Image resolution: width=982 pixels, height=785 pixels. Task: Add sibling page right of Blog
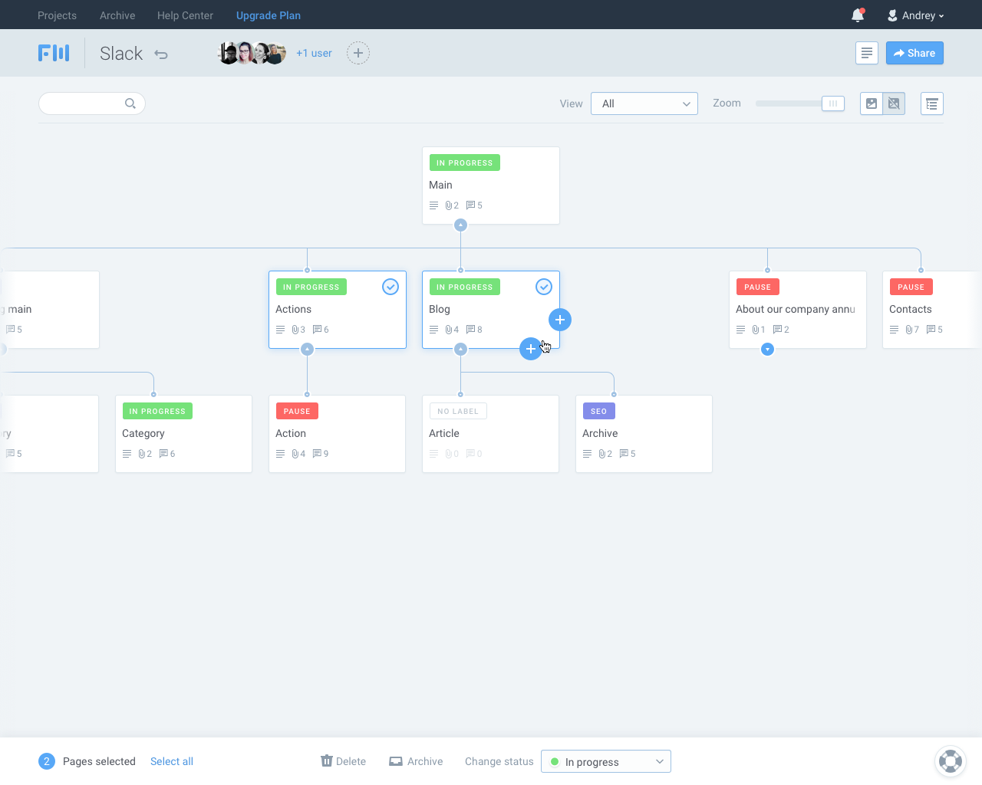coord(560,320)
